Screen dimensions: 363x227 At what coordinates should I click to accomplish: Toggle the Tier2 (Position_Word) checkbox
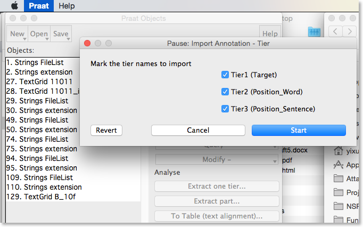click(225, 92)
